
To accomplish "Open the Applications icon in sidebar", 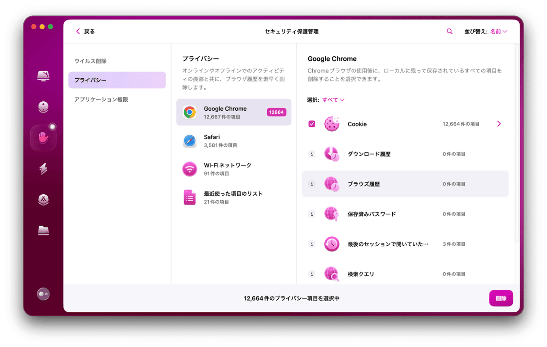I will tap(43, 200).
